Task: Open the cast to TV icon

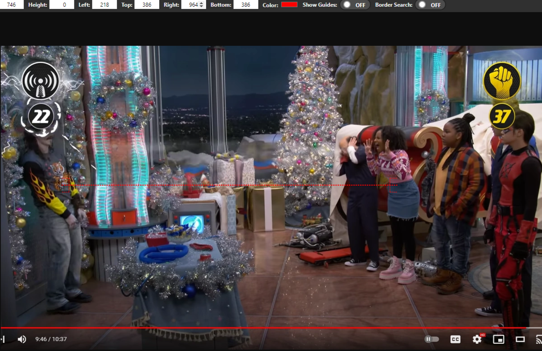Action: (538, 339)
